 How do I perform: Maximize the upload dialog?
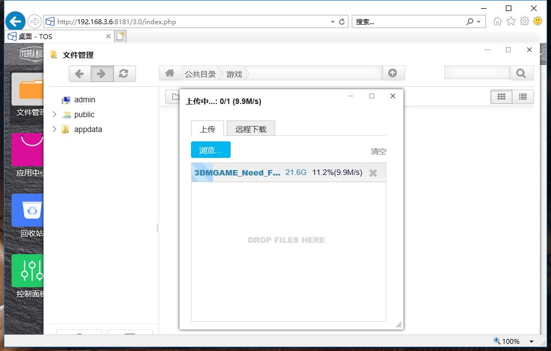pos(372,96)
